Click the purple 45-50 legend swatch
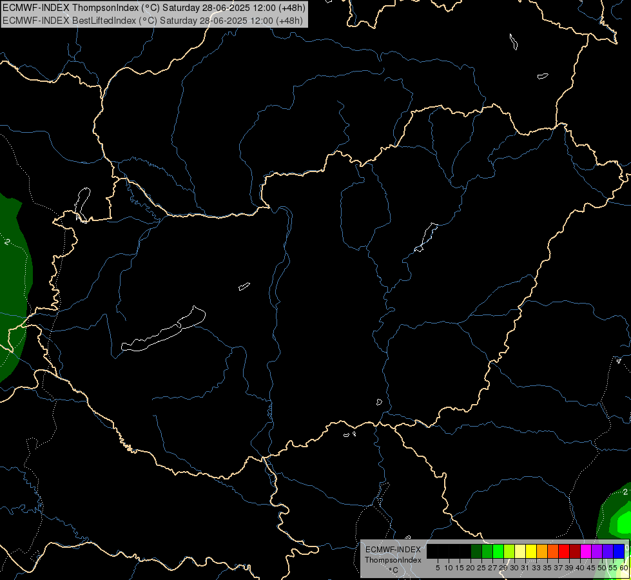Image resolution: width=631 pixels, height=580 pixels. (596, 552)
